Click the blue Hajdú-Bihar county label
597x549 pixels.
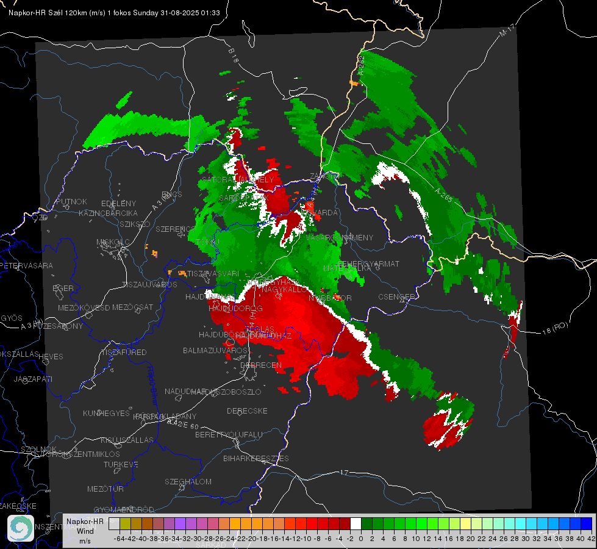(x=152, y=385)
